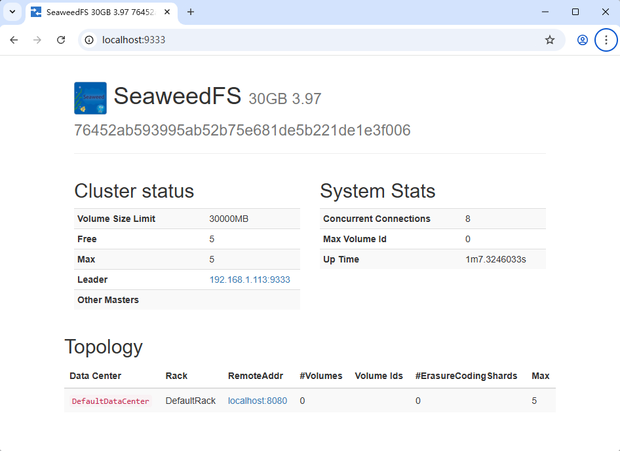Select the DefaultRack cell in Topology
620x451 pixels.
point(191,401)
